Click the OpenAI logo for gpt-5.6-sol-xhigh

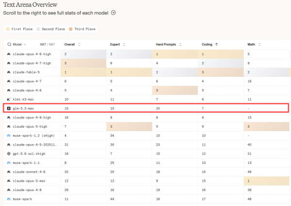click(x=9, y=154)
